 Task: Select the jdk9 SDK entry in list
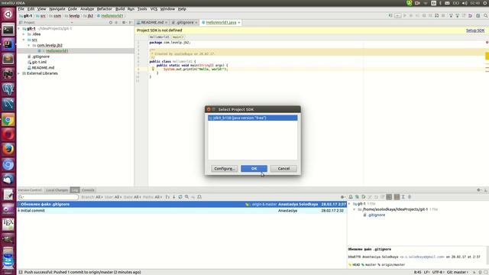[253, 118]
